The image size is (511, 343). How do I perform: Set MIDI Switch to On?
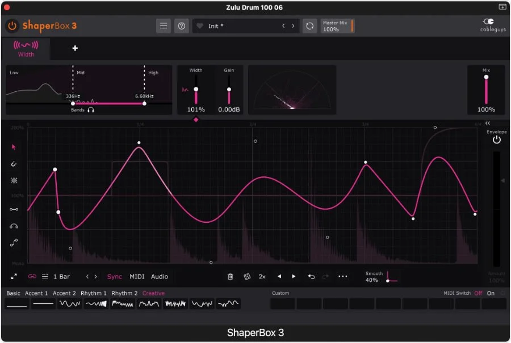[x=491, y=293]
